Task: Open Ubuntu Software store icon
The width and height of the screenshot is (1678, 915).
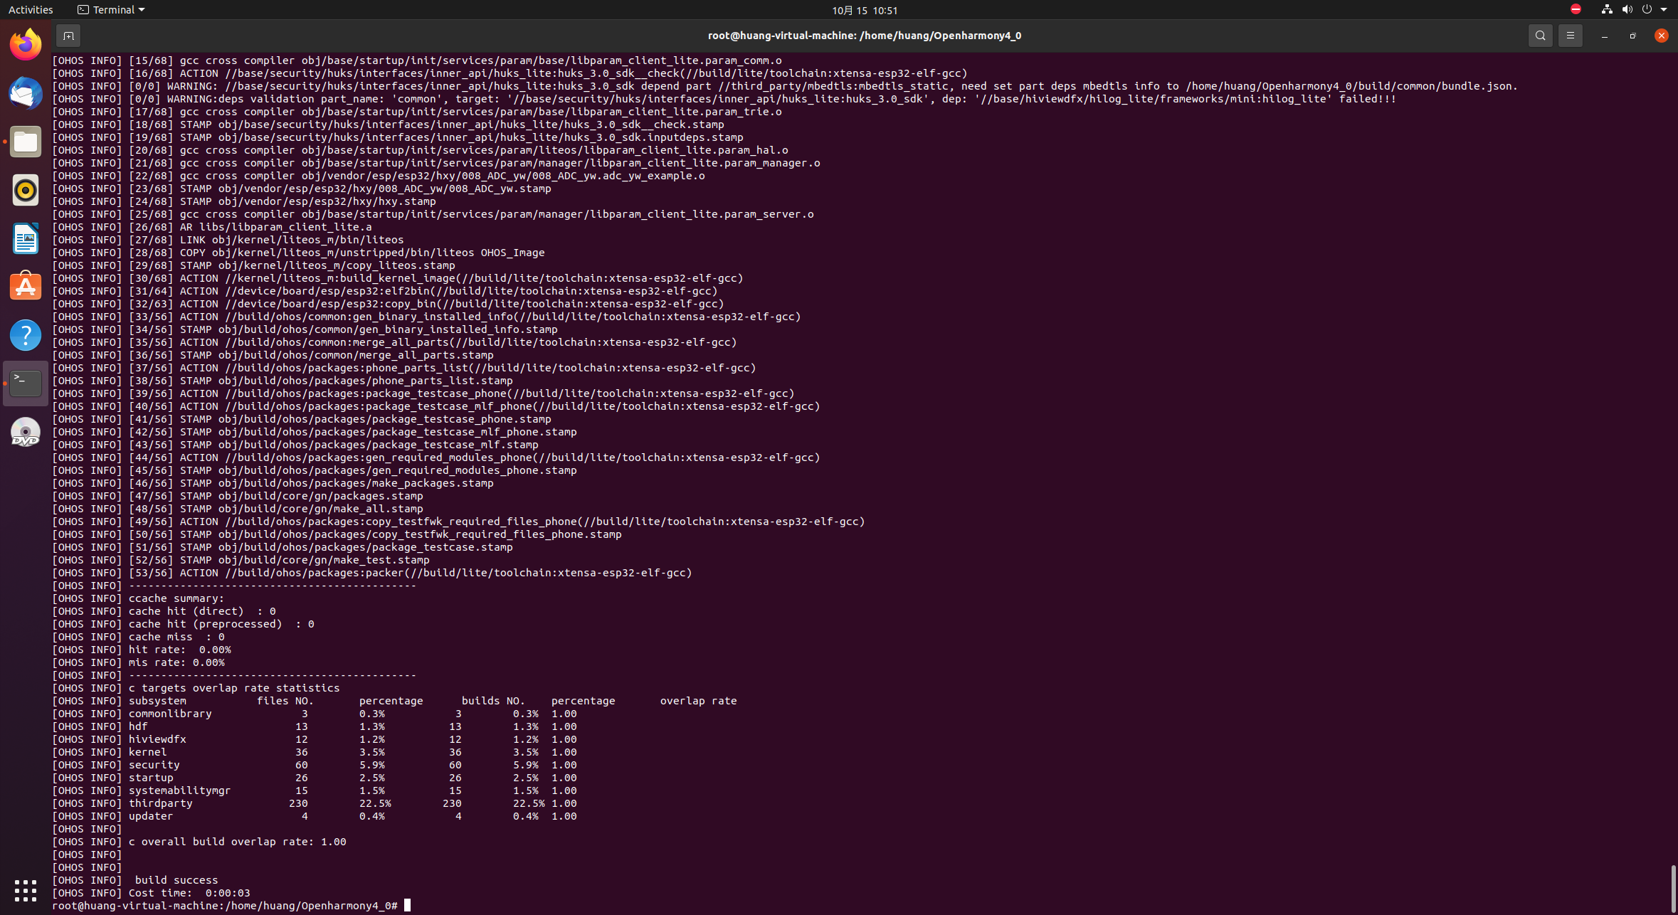Action: [26, 287]
